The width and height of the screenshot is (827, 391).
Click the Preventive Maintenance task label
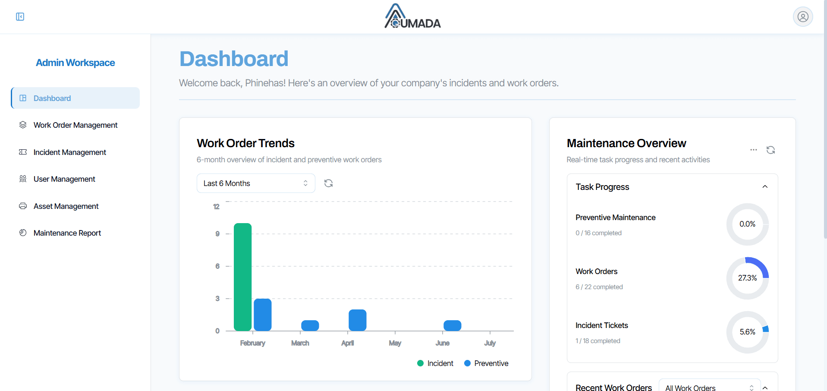(x=615, y=218)
